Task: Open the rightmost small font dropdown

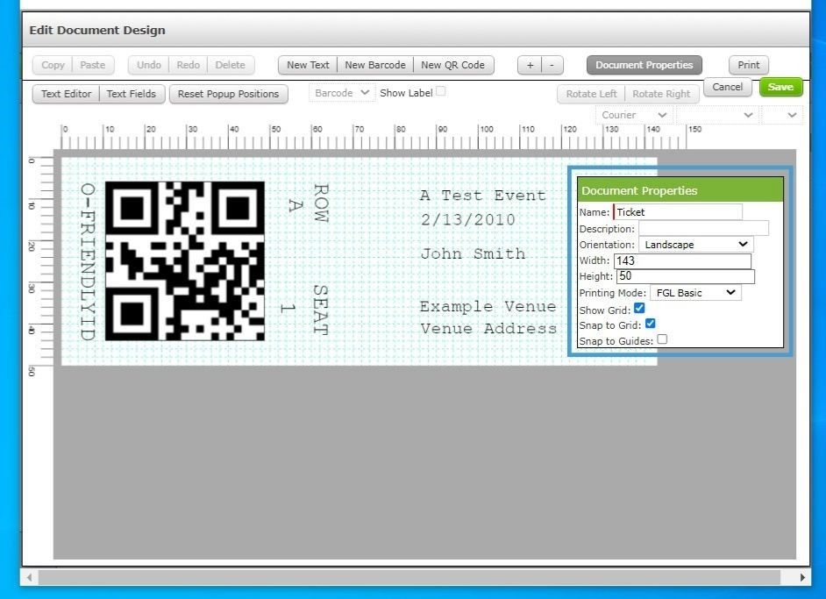Action: pos(782,115)
